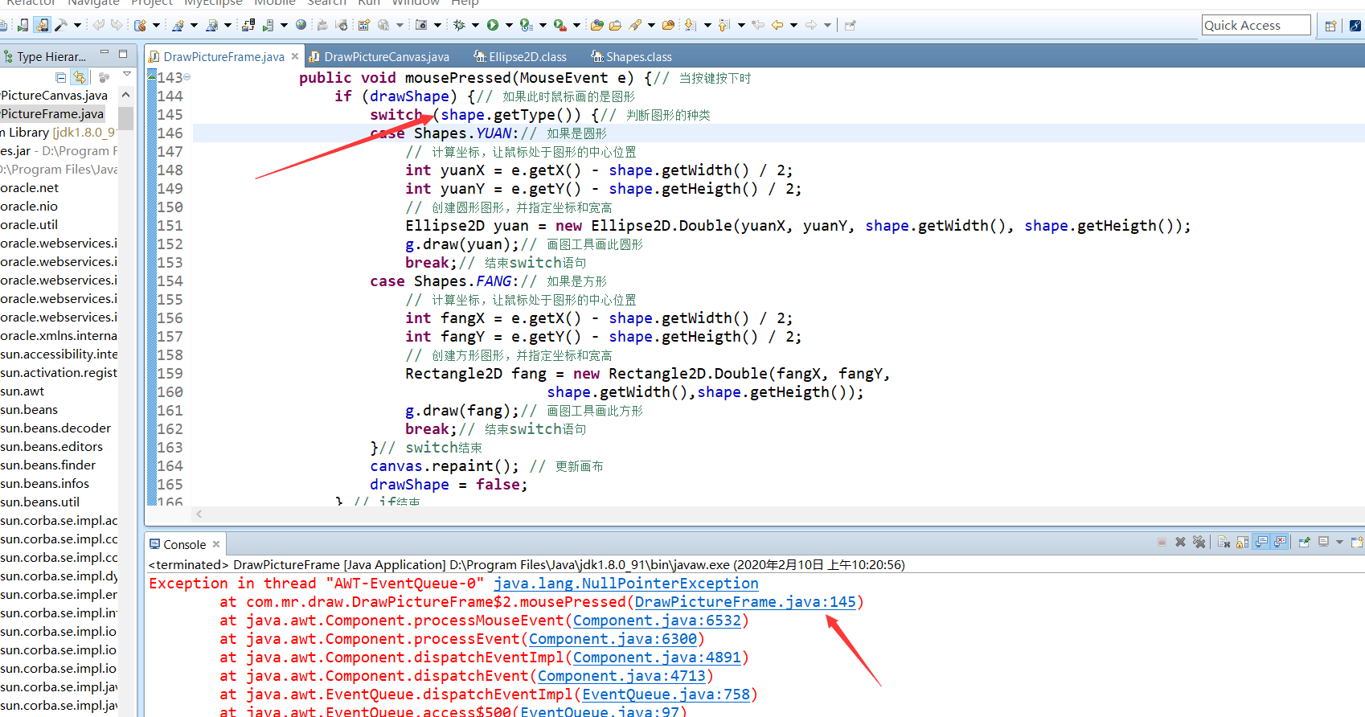Toggle the highlighted hierarchy view button in Type Hierarchy
This screenshot has width=1365, height=717.
coord(79,77)
